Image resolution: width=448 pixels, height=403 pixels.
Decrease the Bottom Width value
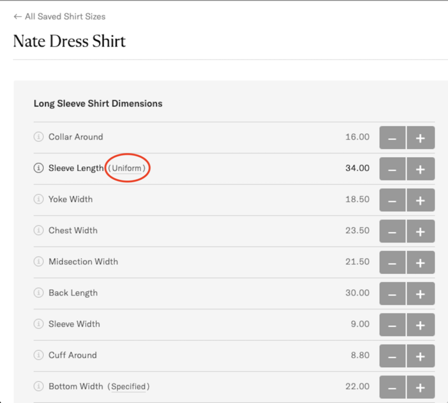coord(393,387)
